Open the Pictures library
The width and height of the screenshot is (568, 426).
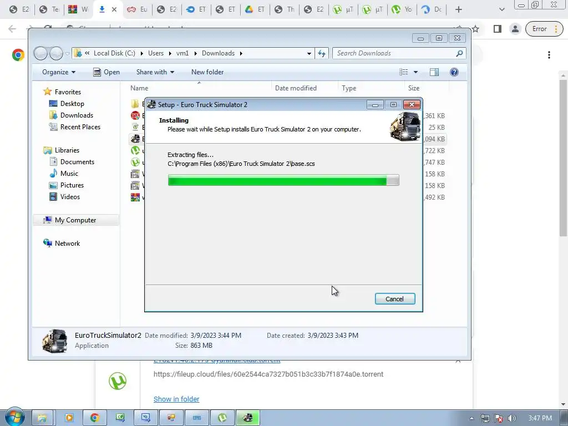tap(72, 185)
